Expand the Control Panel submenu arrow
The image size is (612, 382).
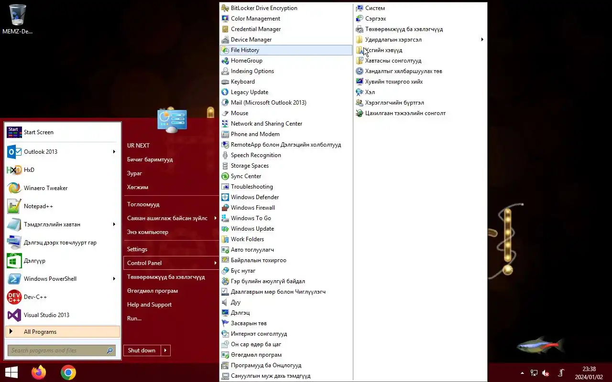point(215,263)
